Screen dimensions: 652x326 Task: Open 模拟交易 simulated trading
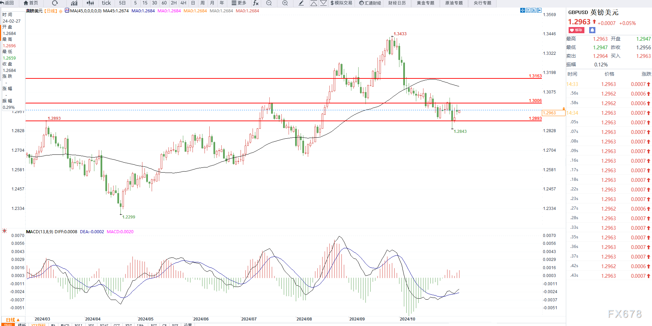[x=341, y=3]
